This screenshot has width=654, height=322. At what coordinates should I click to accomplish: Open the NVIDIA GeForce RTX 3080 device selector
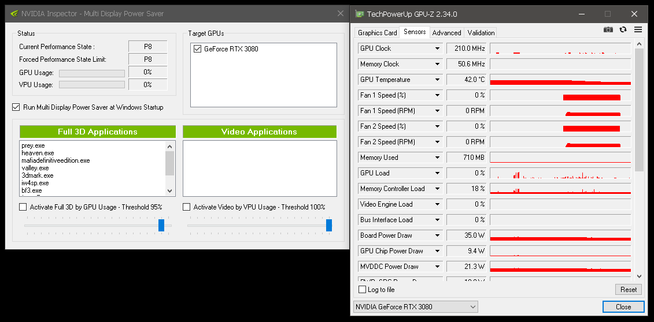pyautogui.click(x=415, y=307)
